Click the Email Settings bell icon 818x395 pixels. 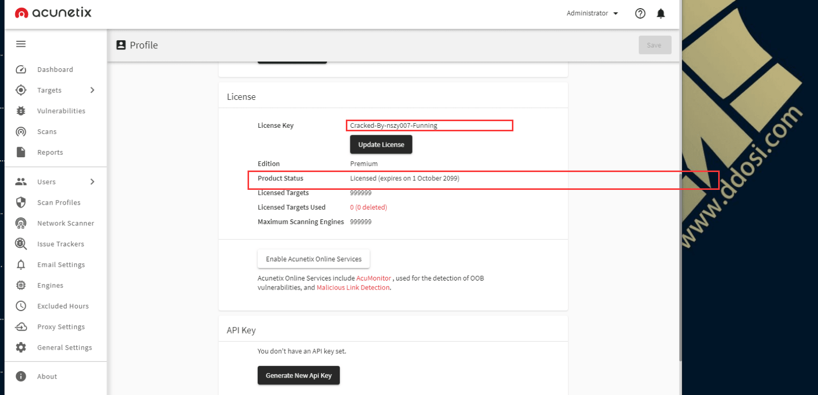(21, 265)
